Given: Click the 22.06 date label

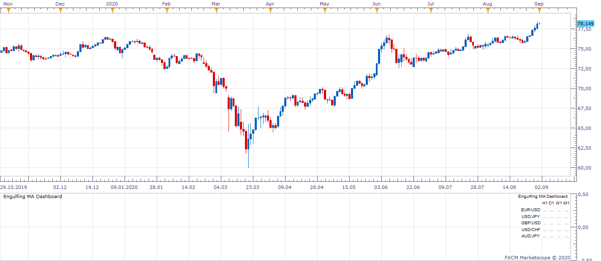Looking at the screenshot, I should coord(413,187).
